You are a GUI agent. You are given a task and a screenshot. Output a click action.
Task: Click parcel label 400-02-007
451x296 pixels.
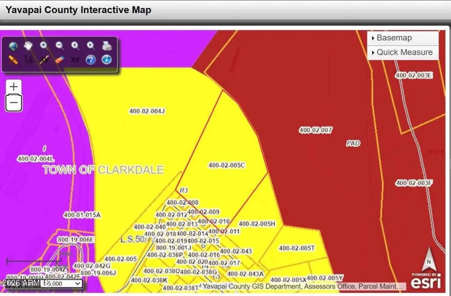(x=315, y=130)
